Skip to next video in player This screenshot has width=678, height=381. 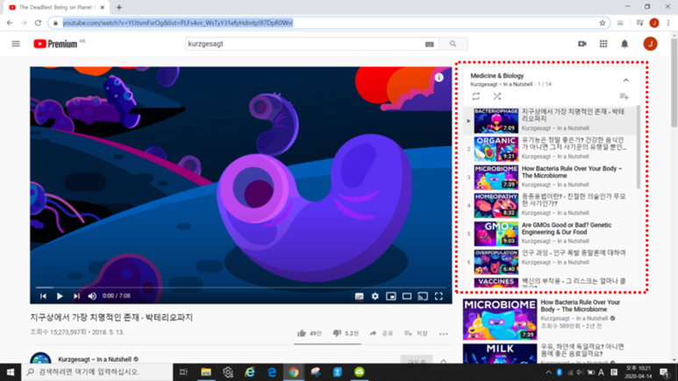(x=76, y=296)
